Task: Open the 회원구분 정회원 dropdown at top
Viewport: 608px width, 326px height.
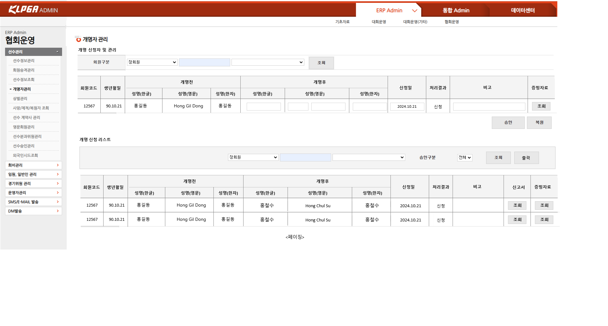Action: [152, 62]
